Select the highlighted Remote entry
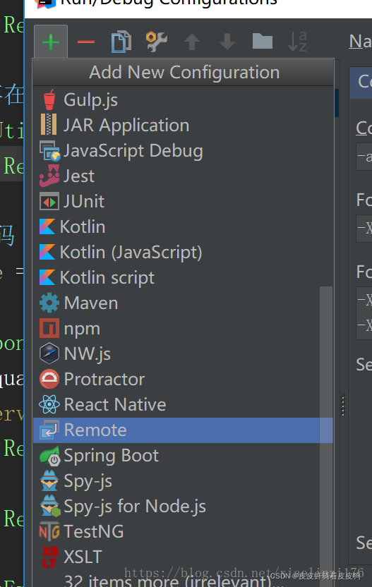 tap(183, 430)
